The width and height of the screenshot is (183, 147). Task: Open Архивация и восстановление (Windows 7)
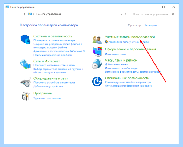click(59, 51)
